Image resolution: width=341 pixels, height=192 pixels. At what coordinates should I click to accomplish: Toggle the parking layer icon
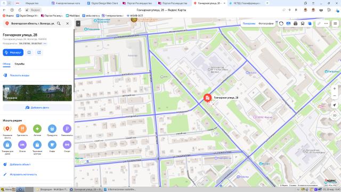coord(295,23)
